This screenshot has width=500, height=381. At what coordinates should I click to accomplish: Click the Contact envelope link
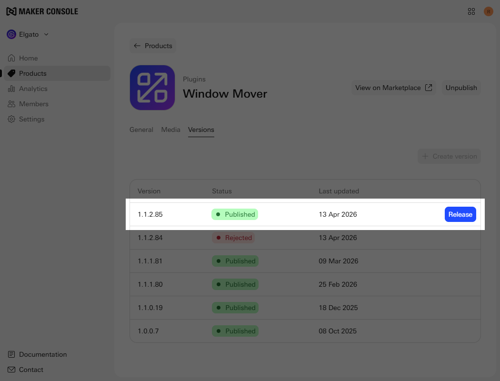[31, 370]
